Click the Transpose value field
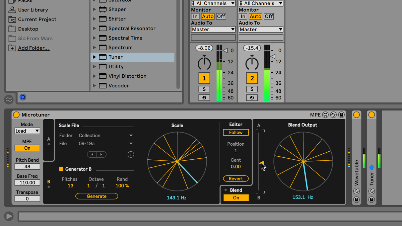The height and width of the screenshot is (226, 402). pos(27,199)
